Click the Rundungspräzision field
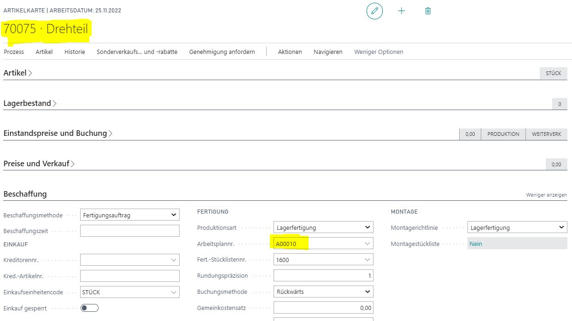Screen dimensions: 572x321 pos(323,275)
